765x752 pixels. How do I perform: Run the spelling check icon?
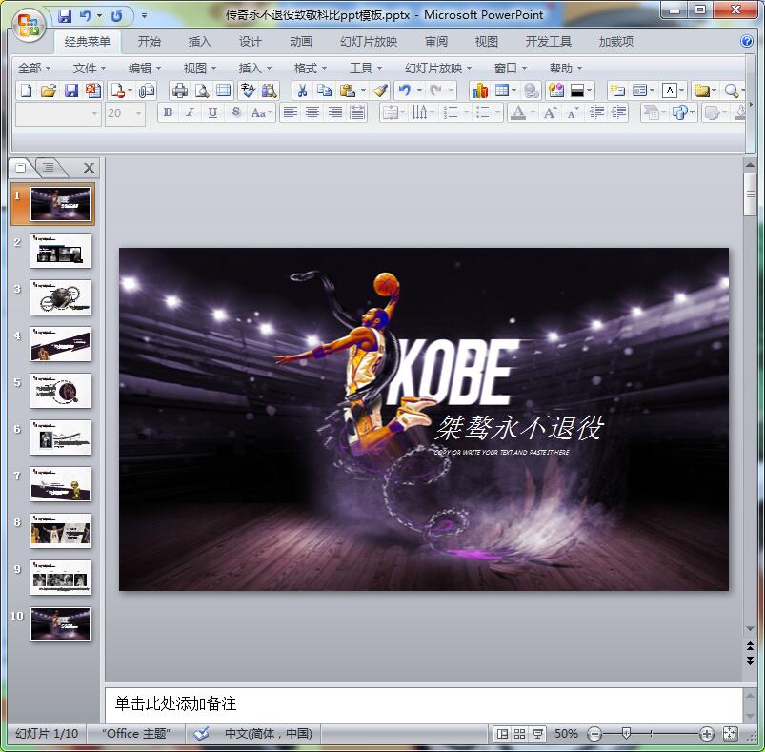(x=248, y=91)
